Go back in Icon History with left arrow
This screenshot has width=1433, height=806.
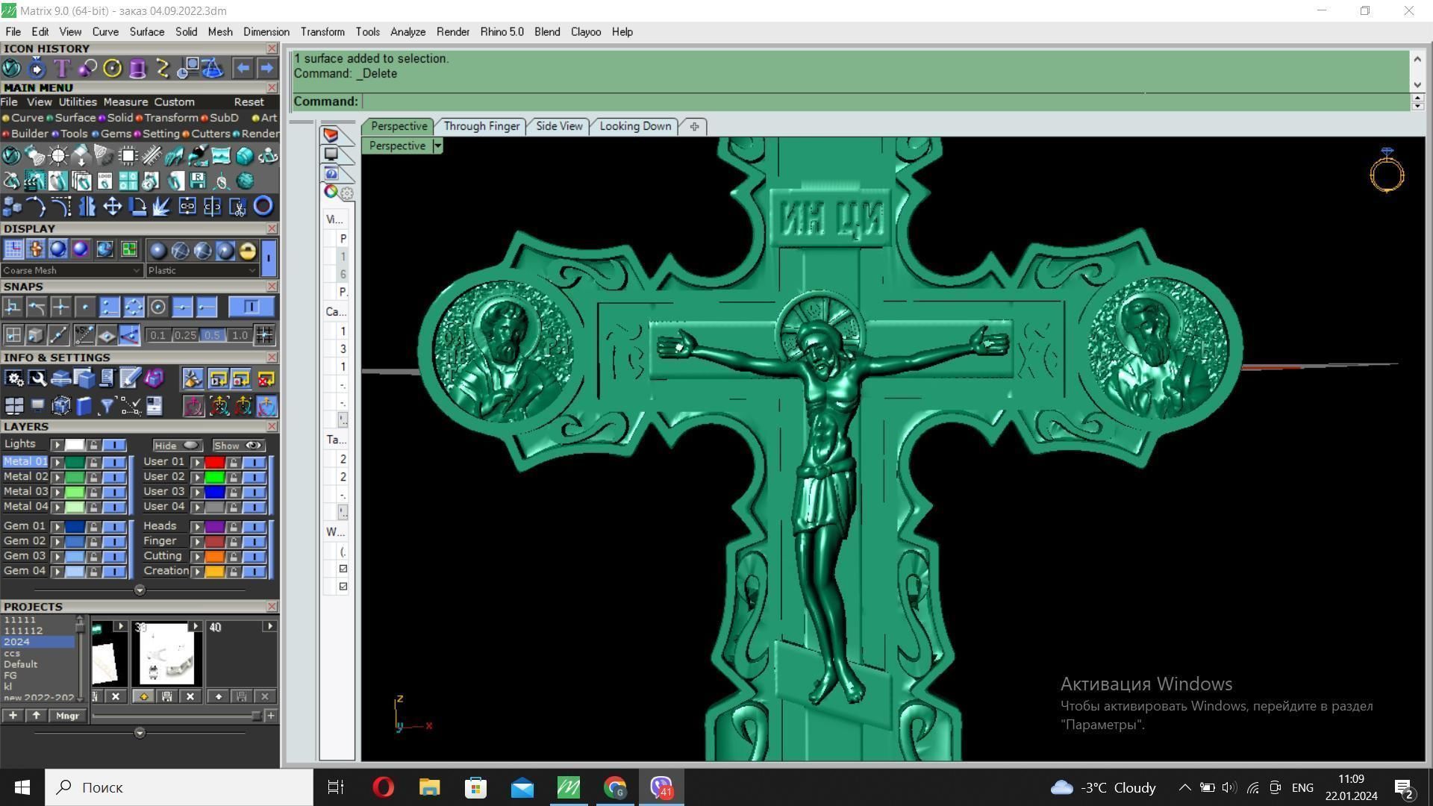243,68
